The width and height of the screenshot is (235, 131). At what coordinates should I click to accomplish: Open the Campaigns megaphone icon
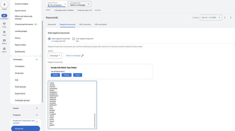pos(4,15)
